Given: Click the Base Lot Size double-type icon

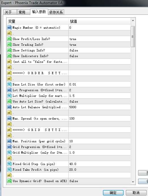Looking at the screenshot, I should point(9,84).
